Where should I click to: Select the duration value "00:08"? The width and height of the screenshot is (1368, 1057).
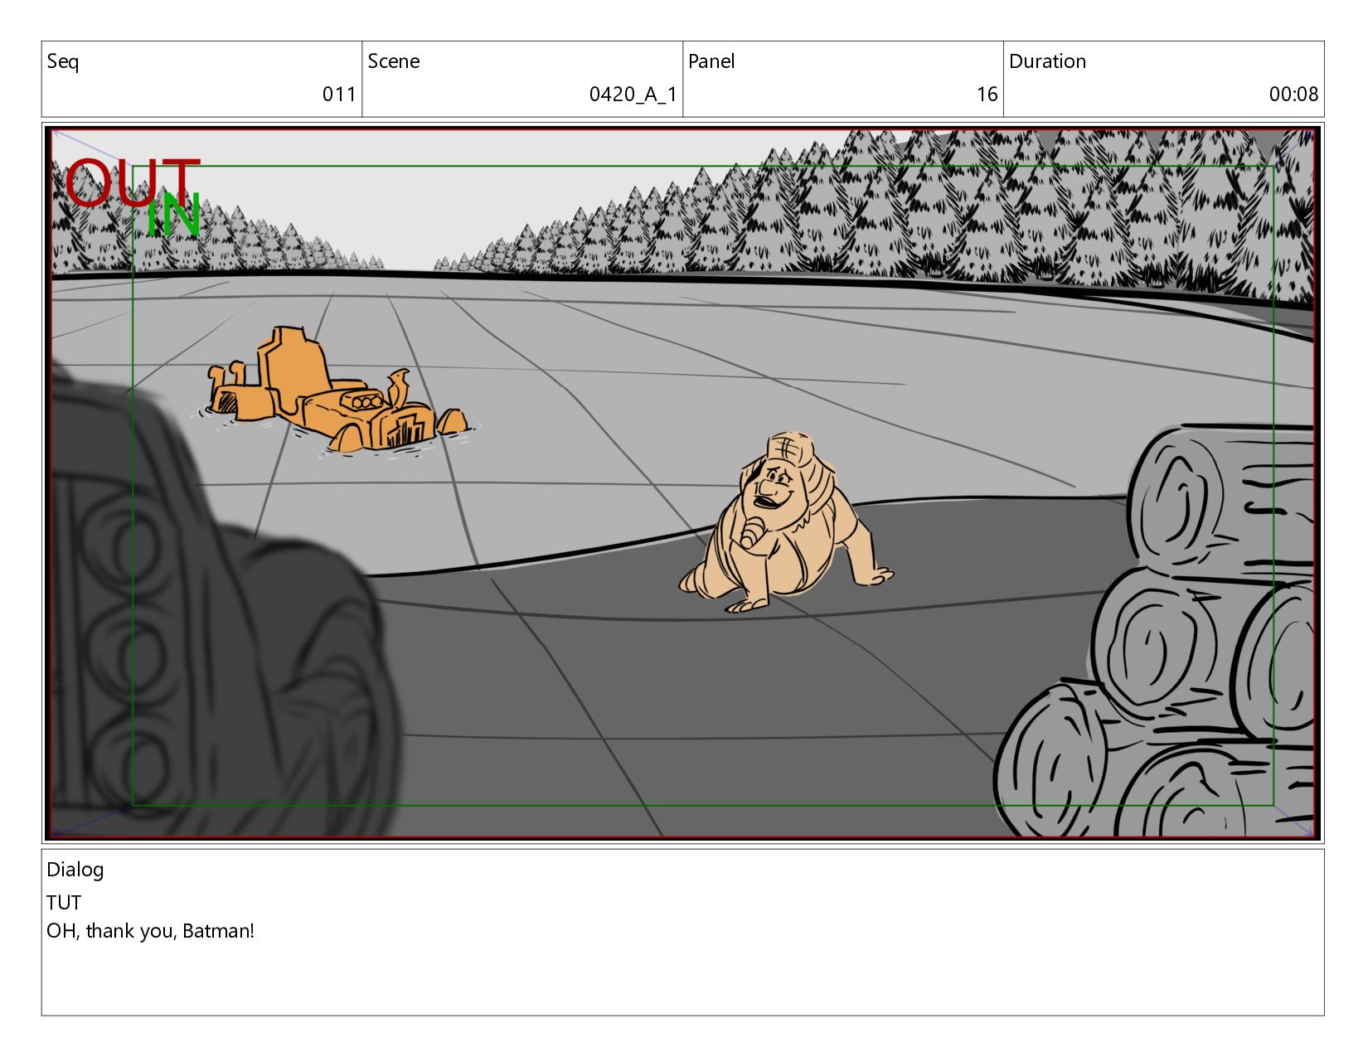(1293, 95)
